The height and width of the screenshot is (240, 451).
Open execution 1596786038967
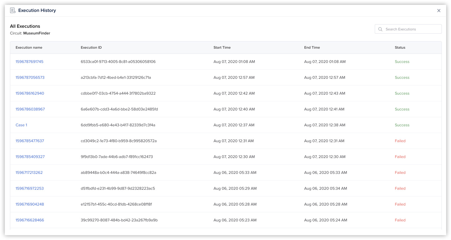30,109
